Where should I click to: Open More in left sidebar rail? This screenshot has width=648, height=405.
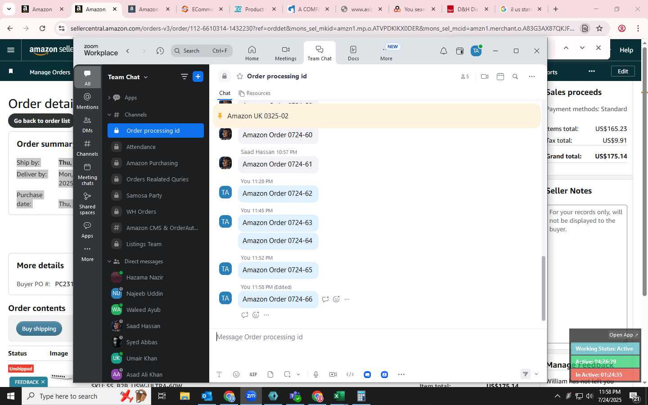tap(87, 254)
